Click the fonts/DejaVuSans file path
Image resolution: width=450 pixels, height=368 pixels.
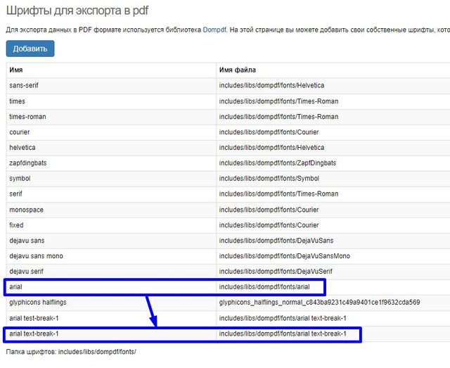pyautogui.click(x=276, y=241)
